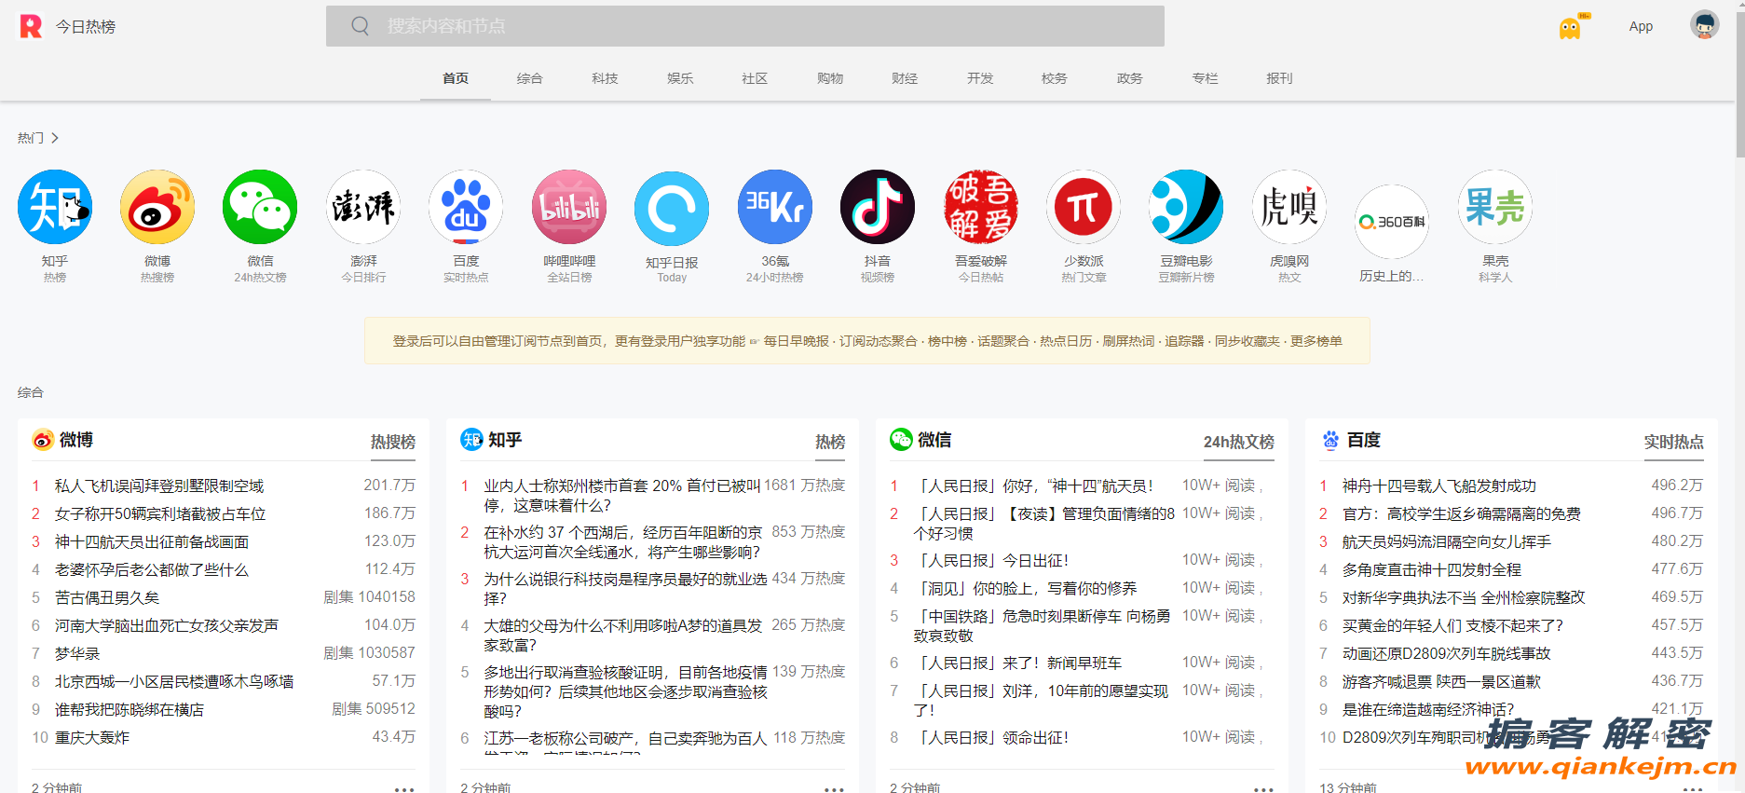Open the 百度 实时热点 label

[1673, 442]
